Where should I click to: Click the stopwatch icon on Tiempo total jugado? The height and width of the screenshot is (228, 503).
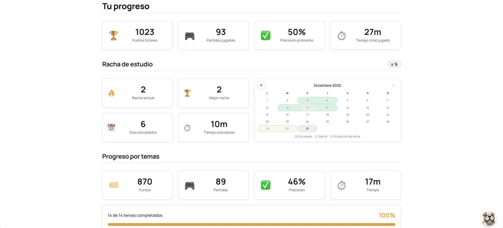(x=342, y=36)
